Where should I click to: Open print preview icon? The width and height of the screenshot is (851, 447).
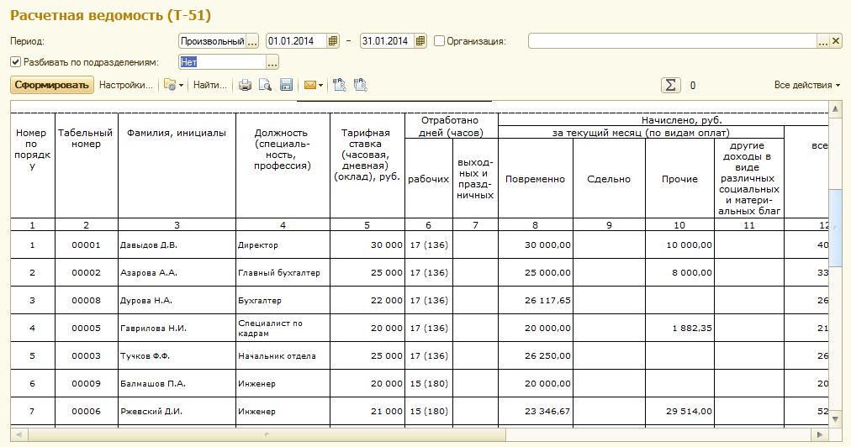(x=265, y=85)
